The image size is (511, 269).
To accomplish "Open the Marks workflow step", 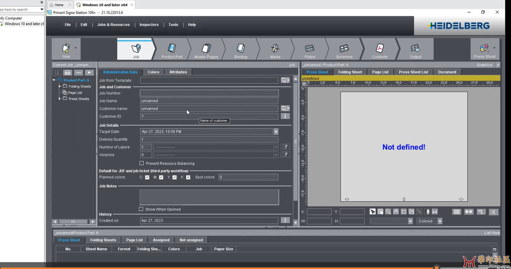I will (x=275, y=49).
